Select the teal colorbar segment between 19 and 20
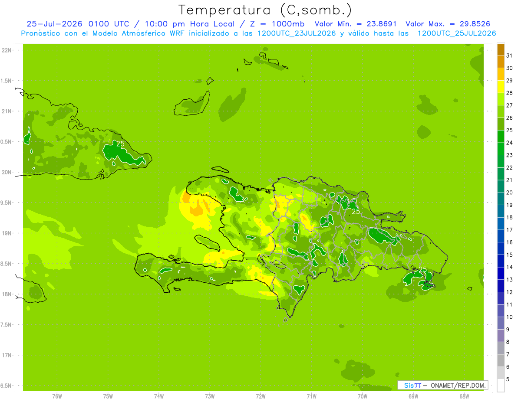Image resolution: width=521 pixels, height=402 pixels. 501,199
